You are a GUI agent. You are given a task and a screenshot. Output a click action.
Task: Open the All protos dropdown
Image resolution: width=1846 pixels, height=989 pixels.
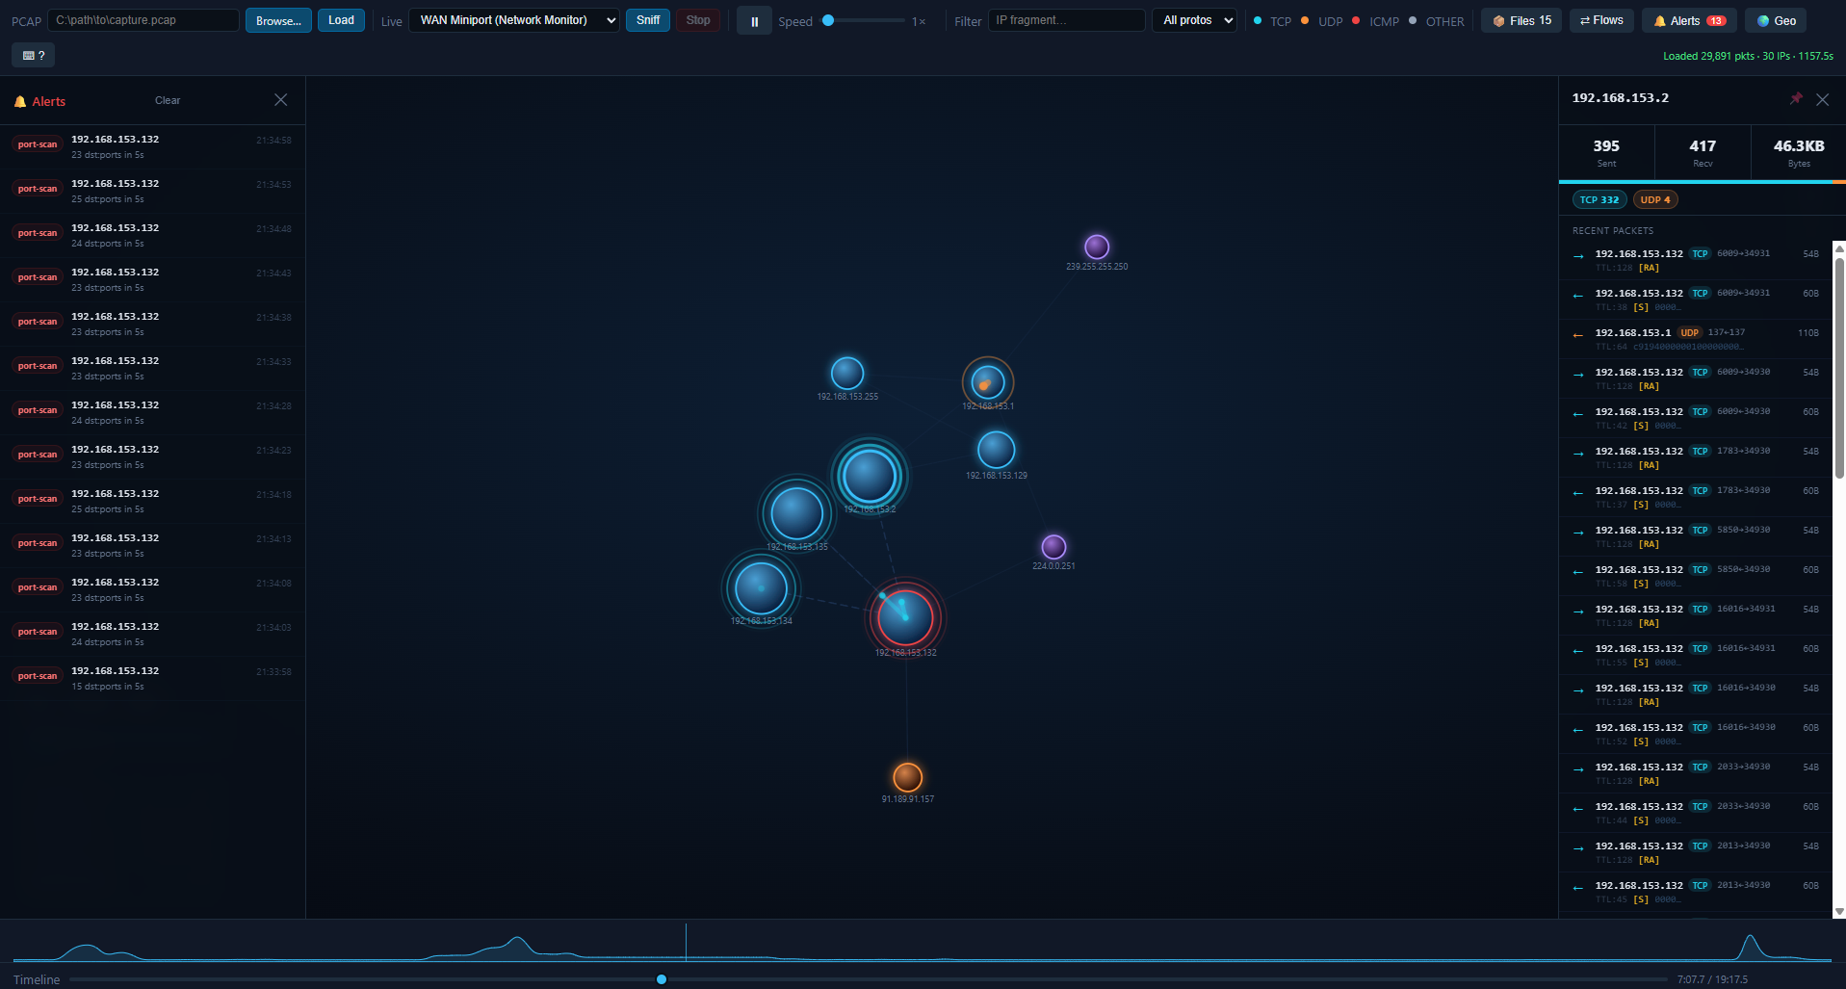pyautogui.click(x=1194, y=20)
